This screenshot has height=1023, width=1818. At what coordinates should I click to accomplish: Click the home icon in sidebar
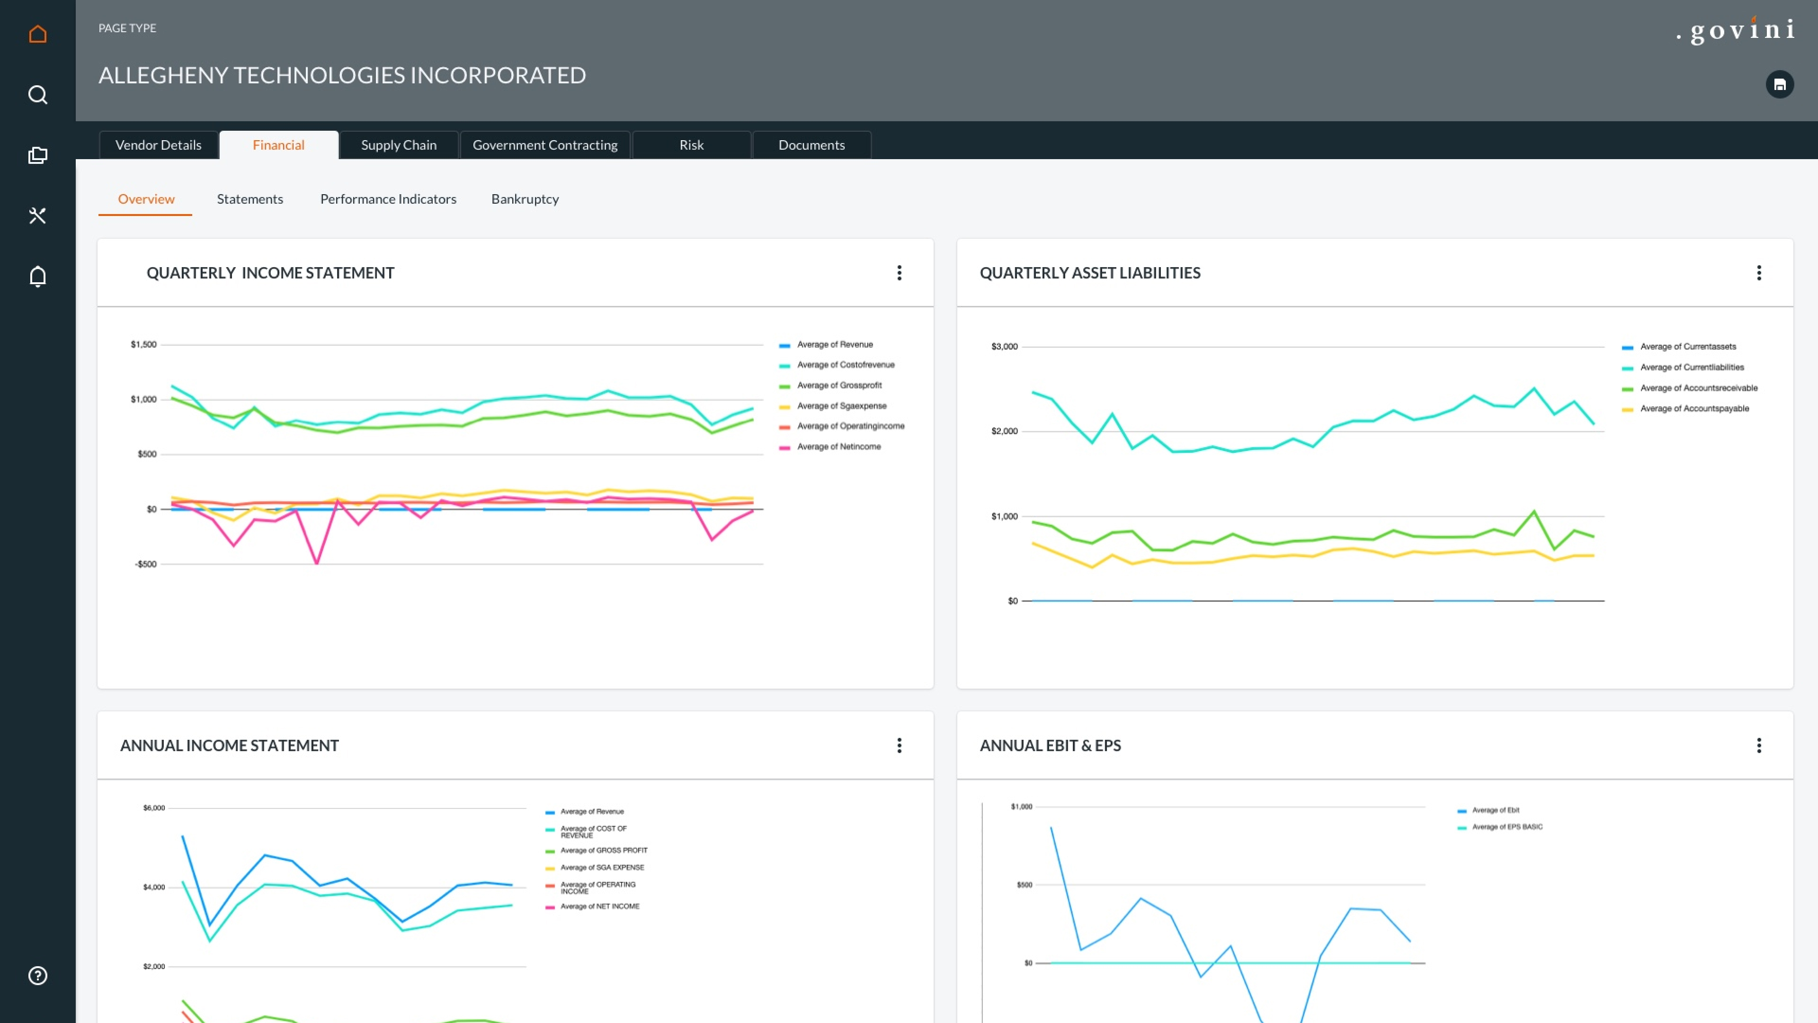point(37,34)
